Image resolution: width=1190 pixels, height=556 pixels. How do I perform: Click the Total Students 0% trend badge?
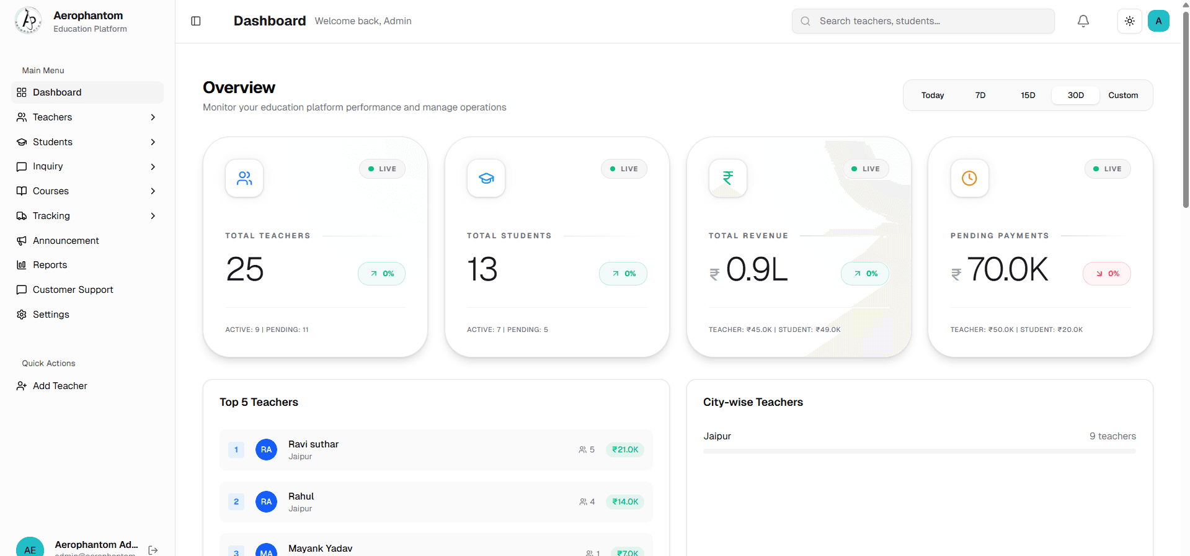[x=623, y=274]
